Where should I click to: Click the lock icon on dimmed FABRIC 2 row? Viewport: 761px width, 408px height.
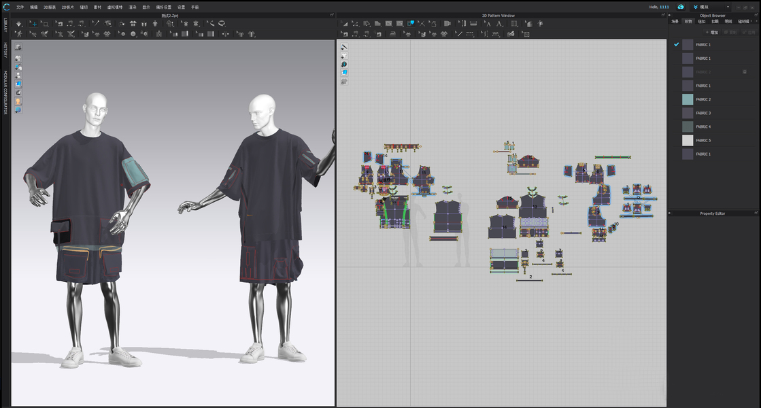[745, 72]
